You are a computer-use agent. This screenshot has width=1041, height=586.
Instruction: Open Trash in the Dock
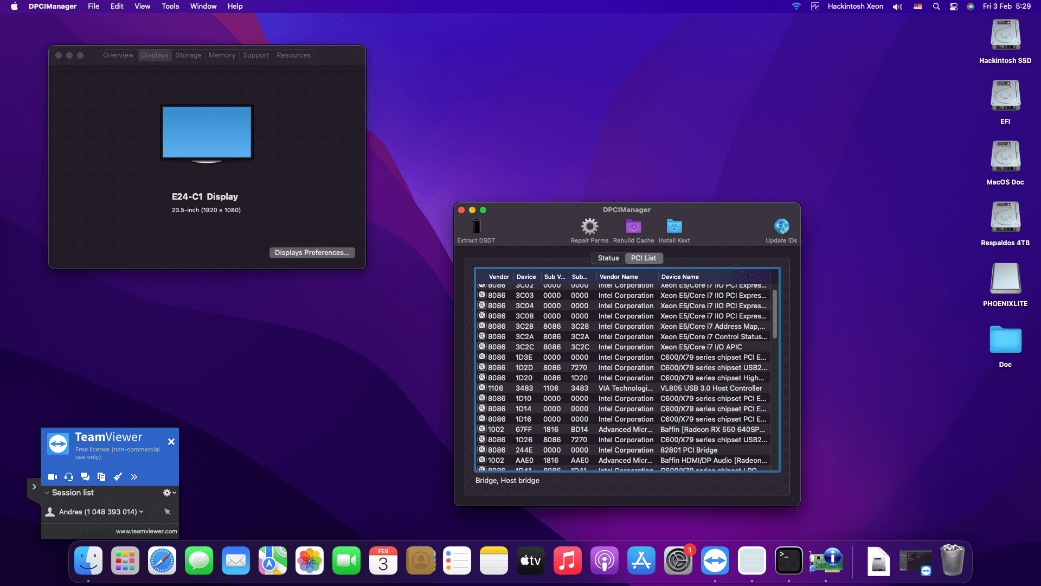pyautogui.click(x=953, y=560)
